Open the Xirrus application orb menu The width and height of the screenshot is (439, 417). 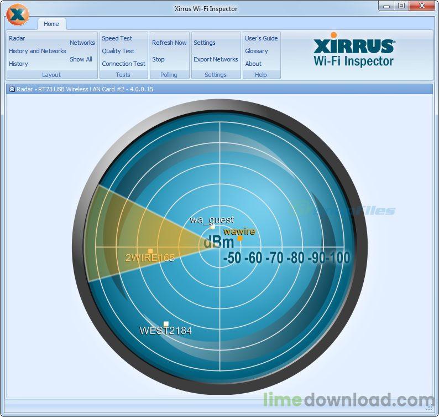pyautogui.click(x=17, y=14)
